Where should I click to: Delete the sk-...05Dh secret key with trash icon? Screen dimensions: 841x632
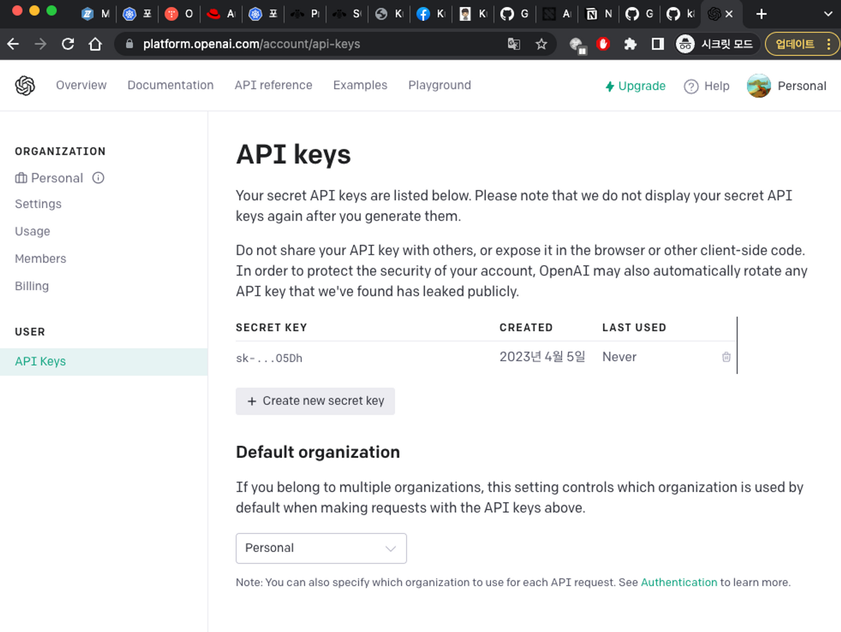[x=726, y=357]
